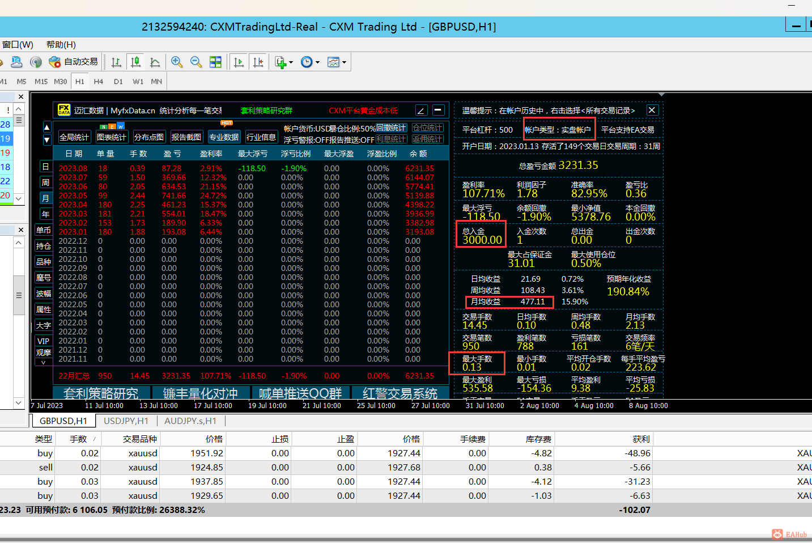Select the M5 timeframe
Image resolution: width=812 pixels, height=543 pixels.
pyautogui.click(x=22, y=82)
